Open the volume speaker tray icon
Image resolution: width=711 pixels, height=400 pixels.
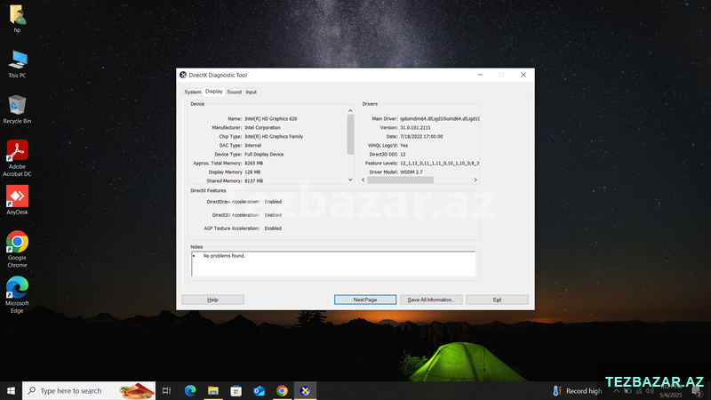650,391
